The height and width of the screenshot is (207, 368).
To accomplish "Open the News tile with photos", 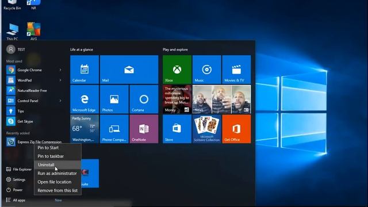I will pyautogui.click(x=221, y=99).
